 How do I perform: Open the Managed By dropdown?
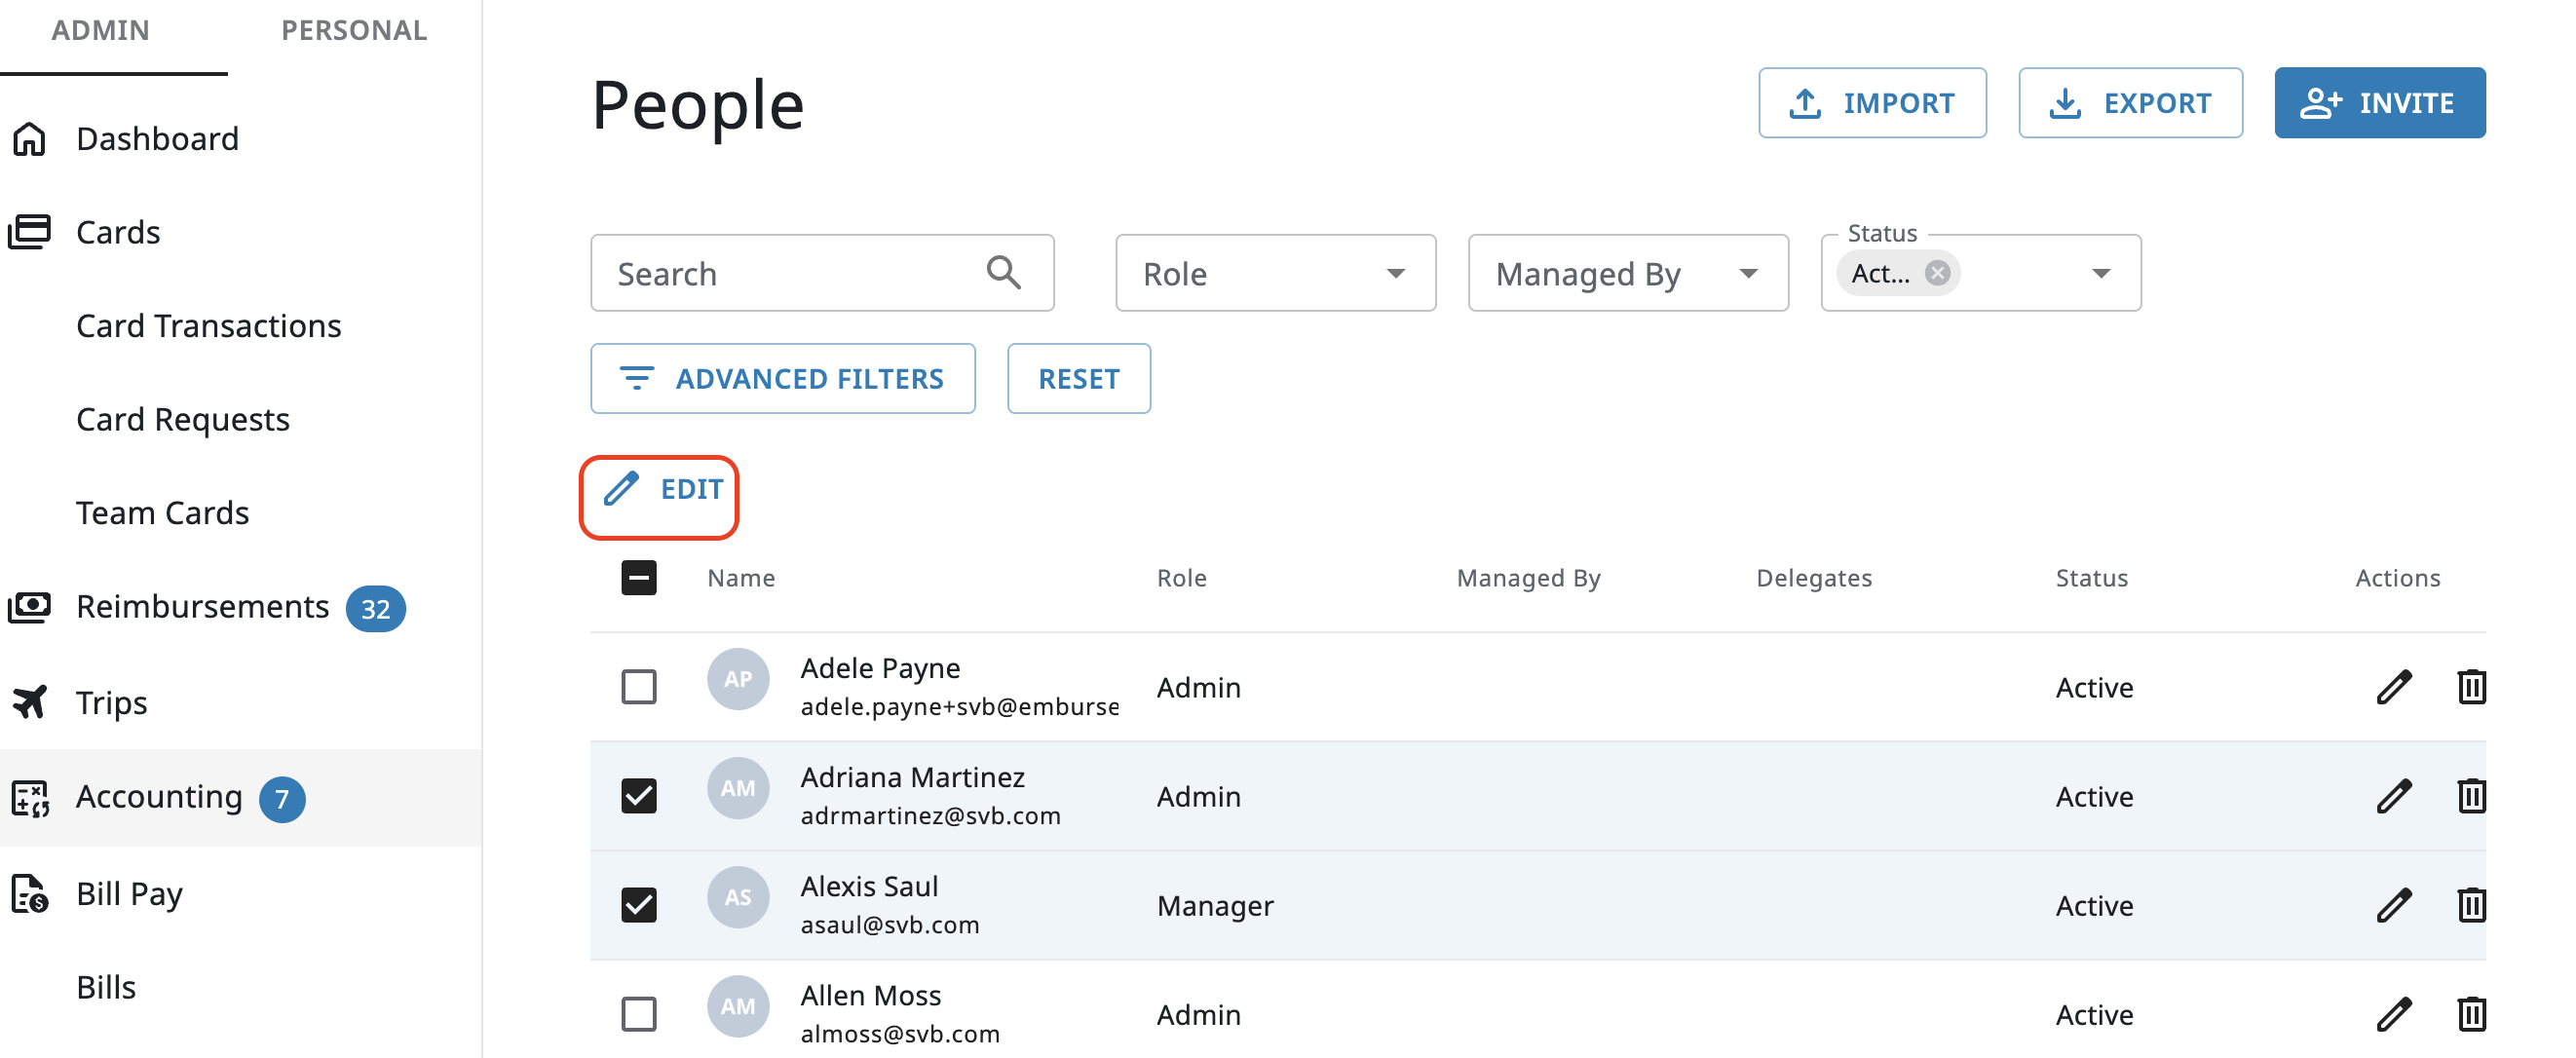tap(1627, 273)
